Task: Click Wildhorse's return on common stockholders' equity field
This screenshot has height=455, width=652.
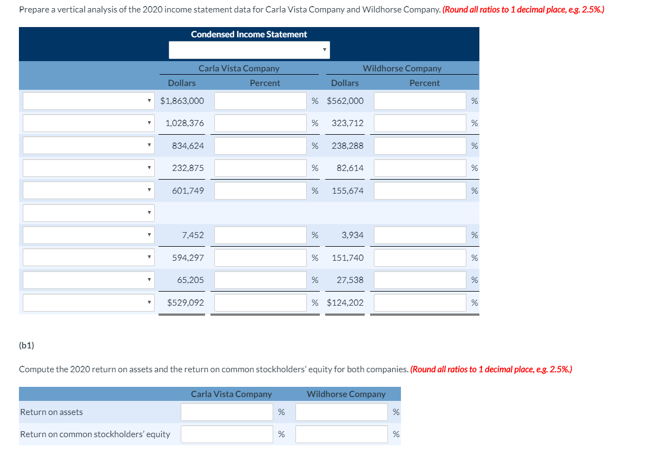Action: click(341, 433)
